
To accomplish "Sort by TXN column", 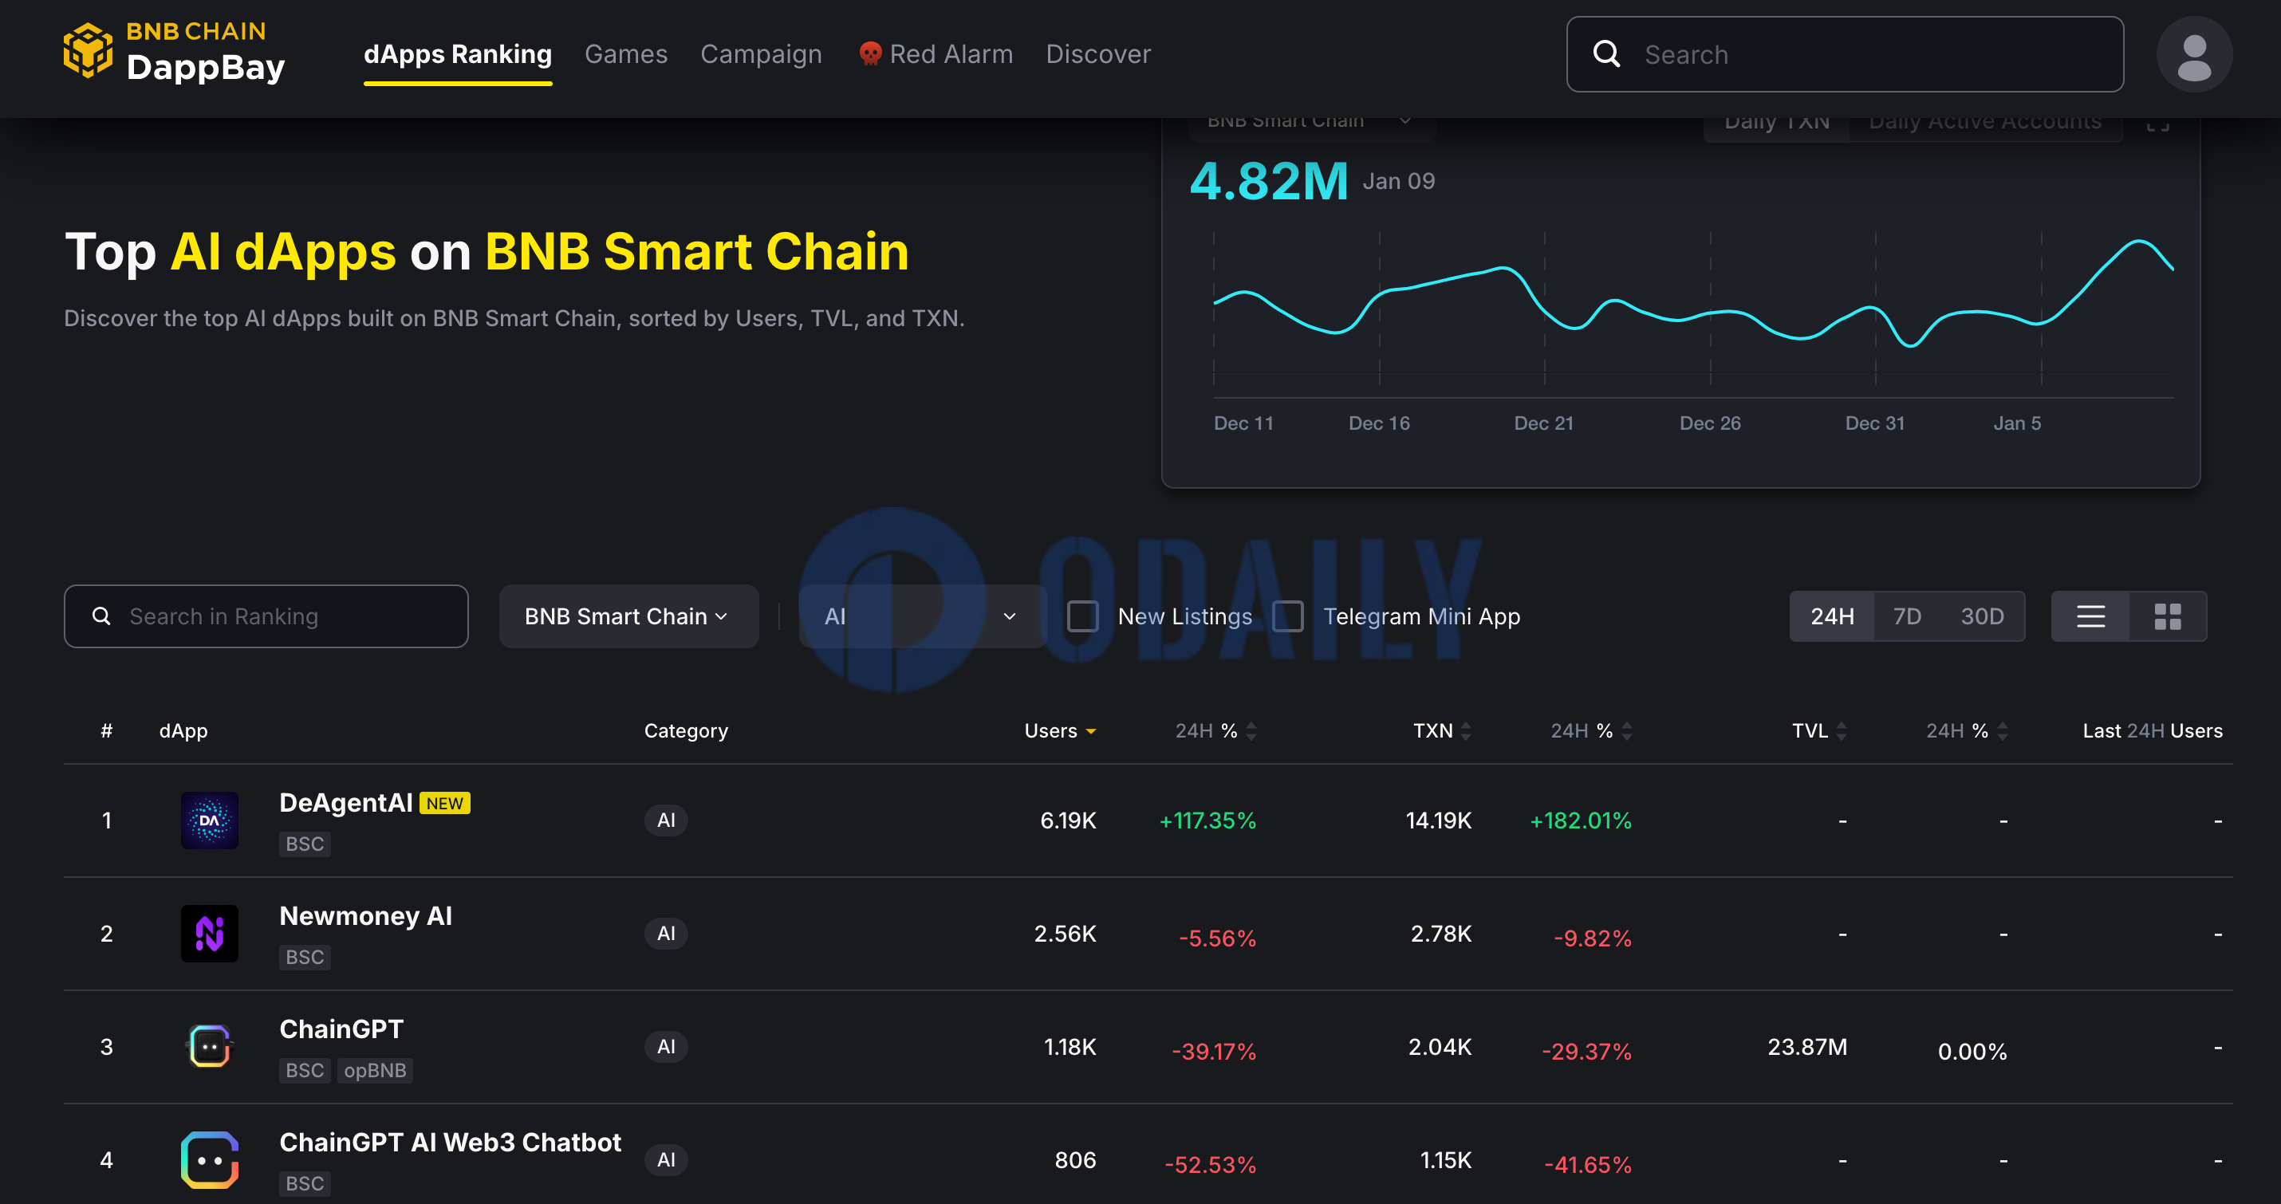I will 1467,731.
